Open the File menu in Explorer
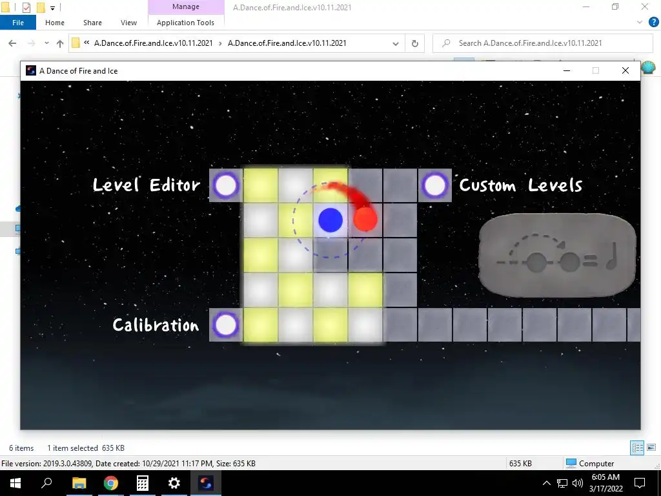Viewport: 661px width, 496px height. coord(17,23)
